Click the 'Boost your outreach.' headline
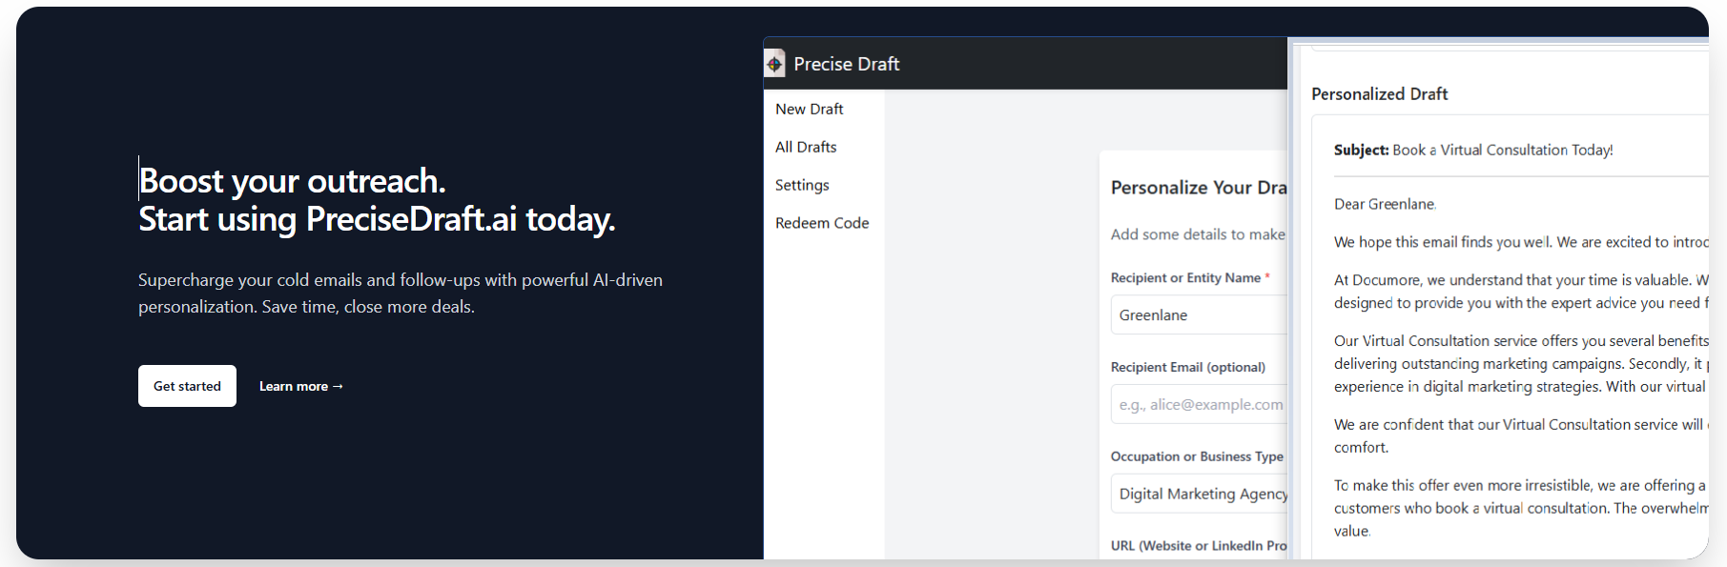The height and width of the screenshot is (567, 1727). click(292, 181)
